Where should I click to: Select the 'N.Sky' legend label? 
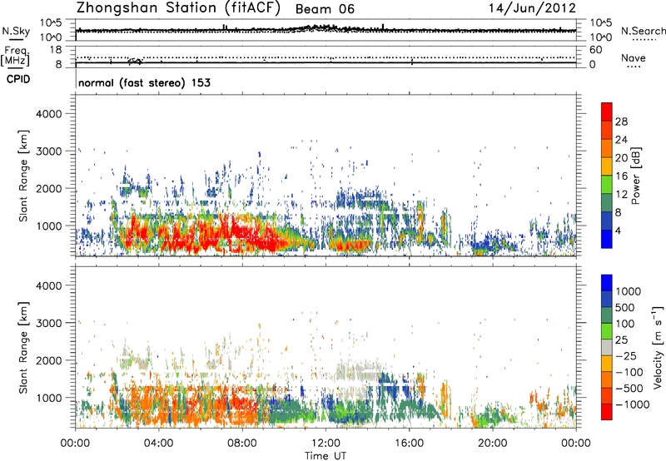pos(16,31)
